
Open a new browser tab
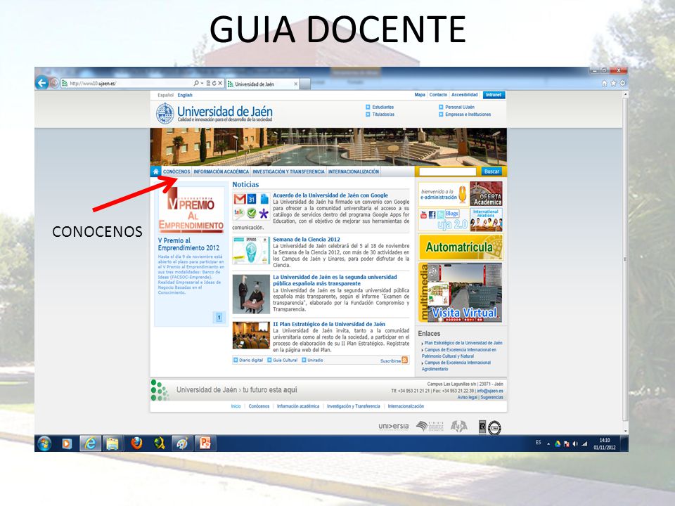point(304,84)
